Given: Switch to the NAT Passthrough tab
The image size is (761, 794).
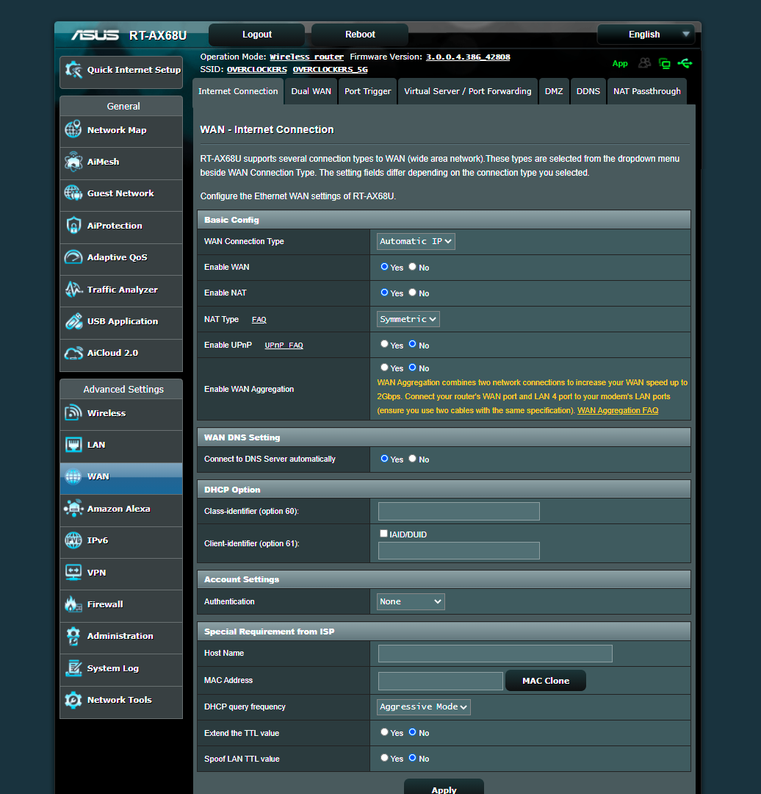Looking at the screenshot, I should [x=647, y=92].
